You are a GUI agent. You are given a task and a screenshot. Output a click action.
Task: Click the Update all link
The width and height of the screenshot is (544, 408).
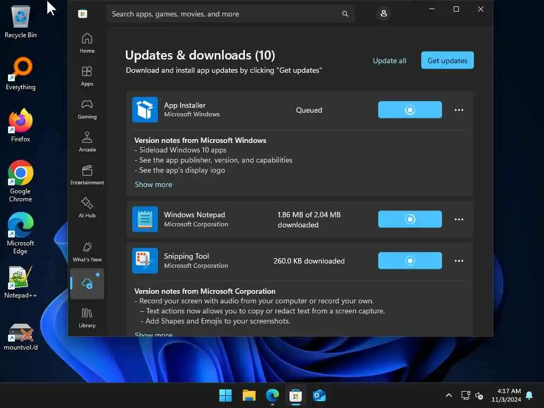click(x=389, y=61)
